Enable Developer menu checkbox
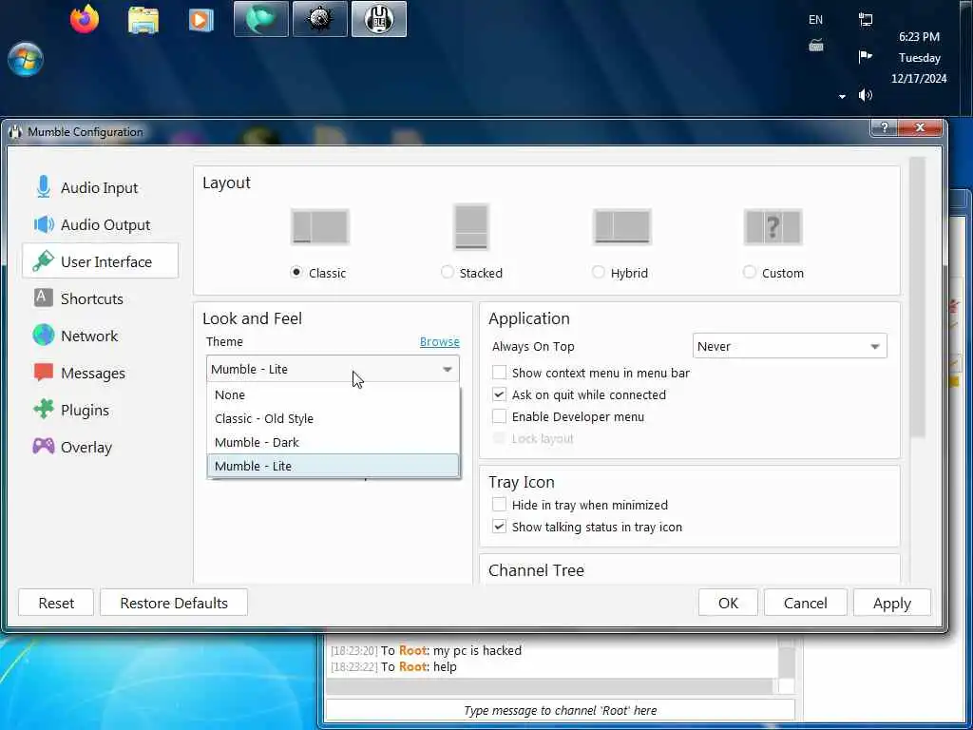 point(499,416)
